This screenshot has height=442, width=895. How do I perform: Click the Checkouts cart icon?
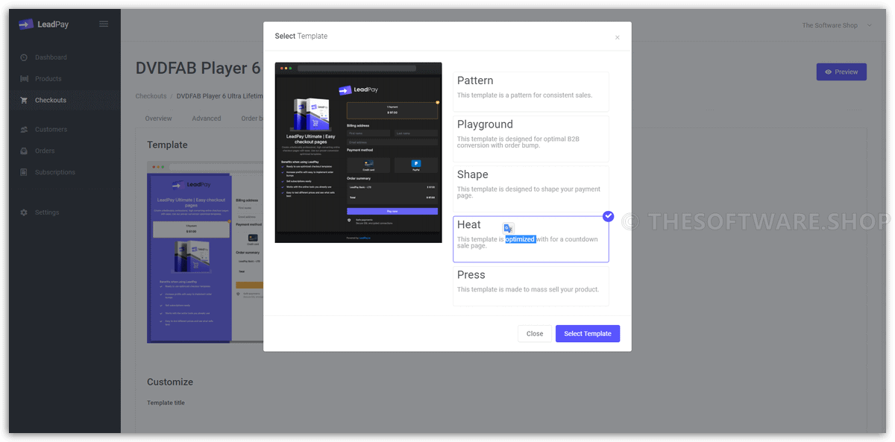coord(24,100)
